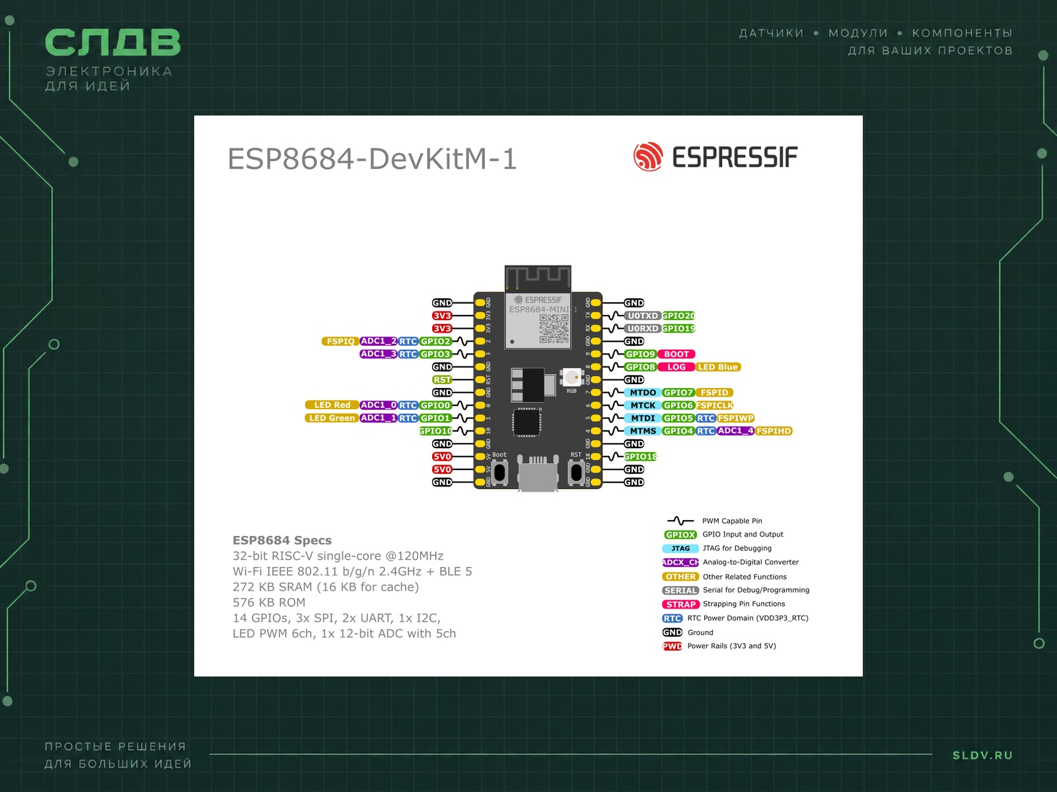Click the MTMS JTAG label
Image resolution: width=1057 pixels, height=792 pixels.
(643, 431)
